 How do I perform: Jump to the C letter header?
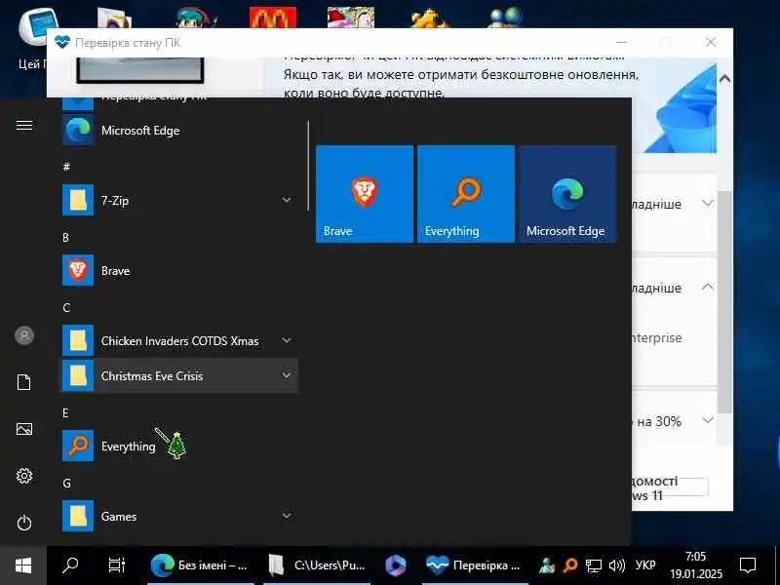pos(66,308)
